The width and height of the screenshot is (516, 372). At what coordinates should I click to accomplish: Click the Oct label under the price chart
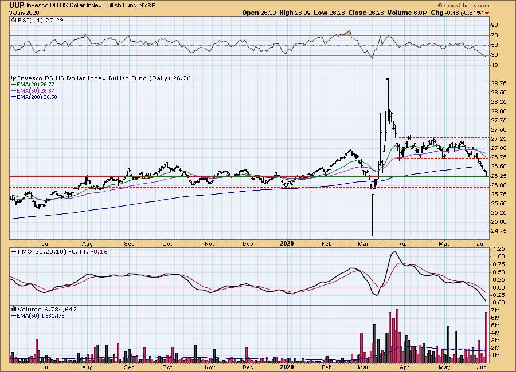point(167,244)
